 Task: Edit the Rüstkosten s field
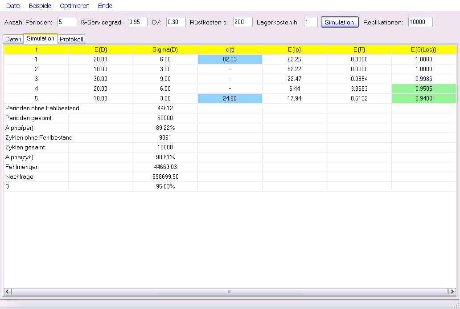242,22
